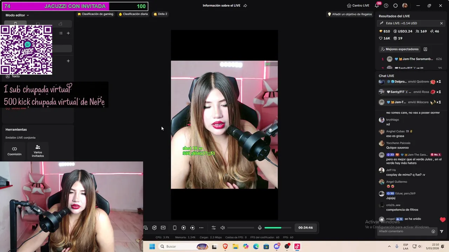Click the red heart like icon
The width and height of the screenshot is (449, 252).
443,220
